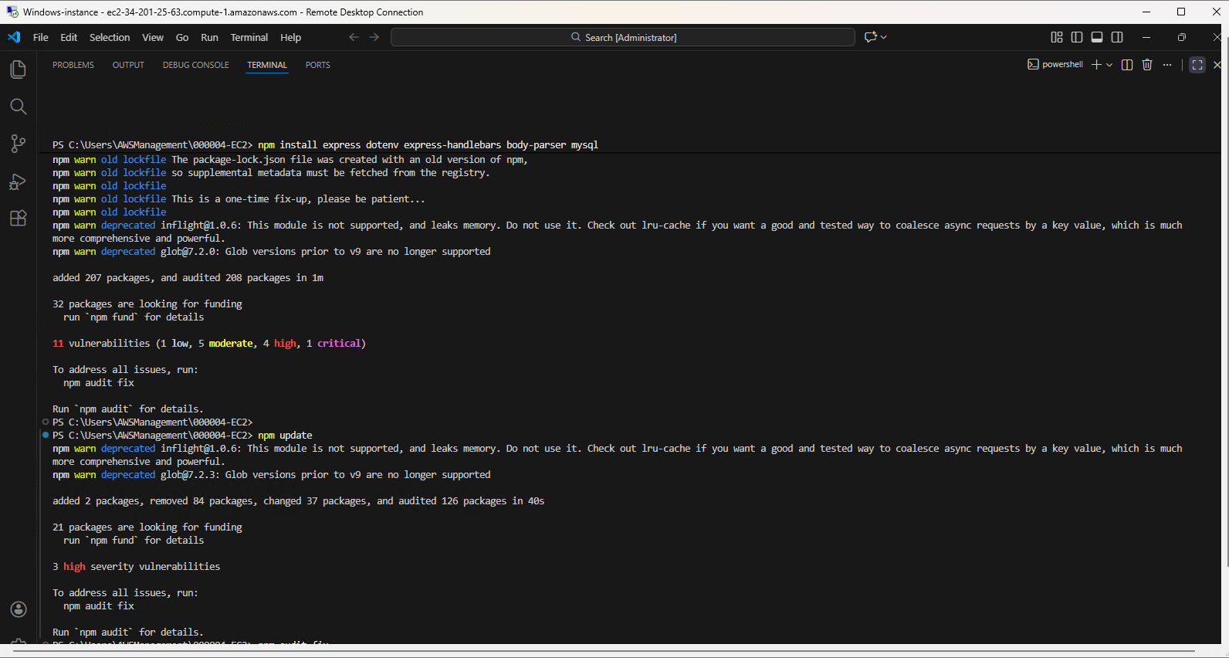This screenshot has height=658, width=1229.
Task: Close the terminal panel
Action: (1217, 65)
